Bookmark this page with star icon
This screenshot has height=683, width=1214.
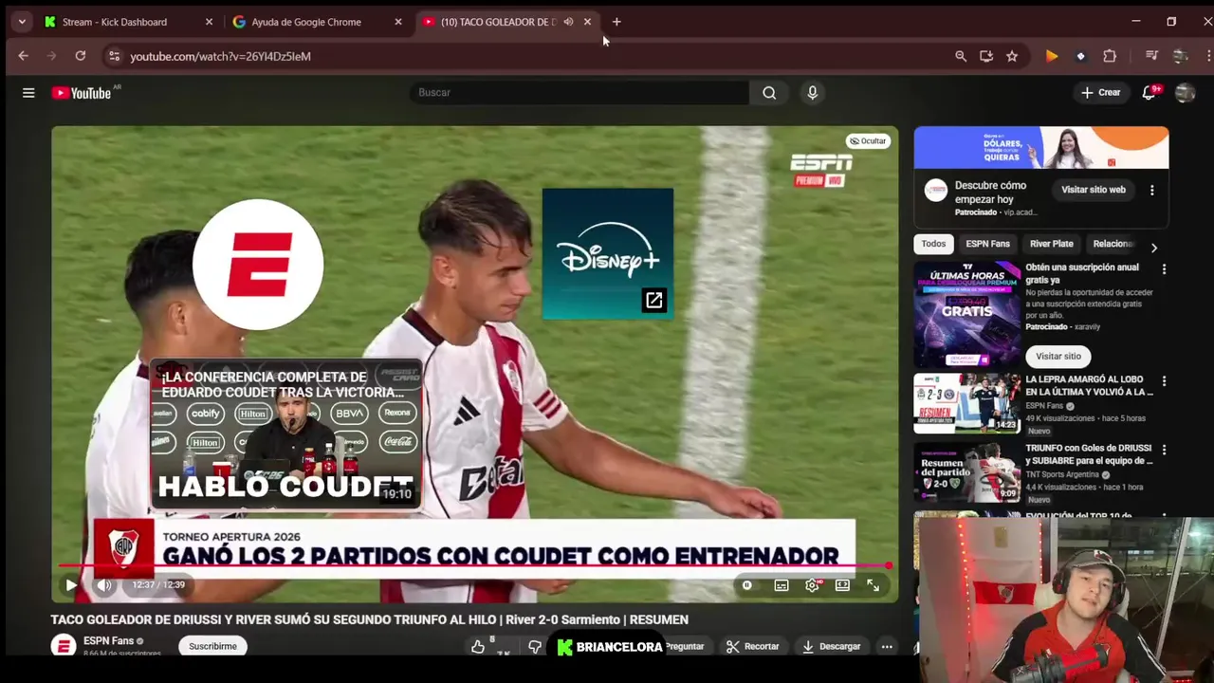click(1012, 56)
